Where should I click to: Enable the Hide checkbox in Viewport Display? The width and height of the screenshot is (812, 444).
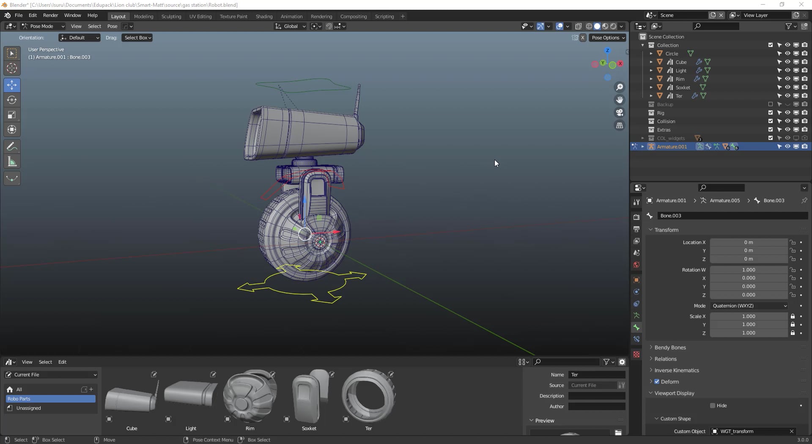click(713, 406)
